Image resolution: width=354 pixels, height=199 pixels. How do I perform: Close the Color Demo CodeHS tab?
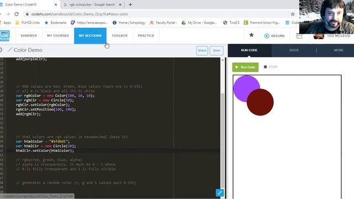click(56, 4)
